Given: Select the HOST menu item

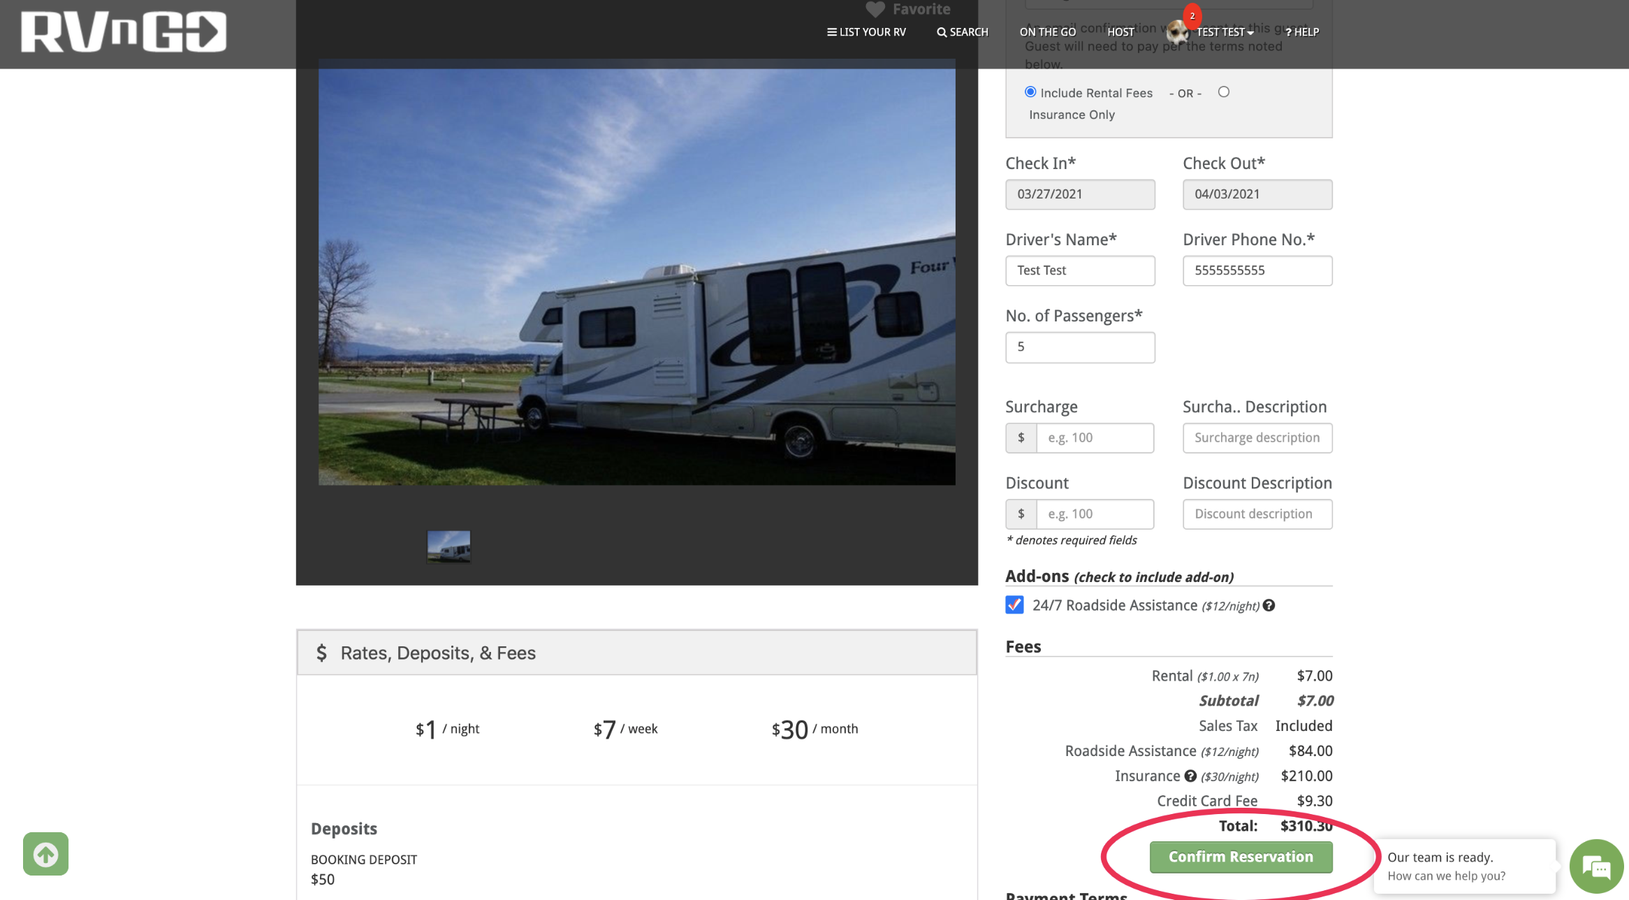Looking at the screenshot, I should (x=1120, y=32).
